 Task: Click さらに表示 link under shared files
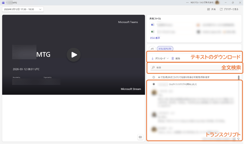155,38
